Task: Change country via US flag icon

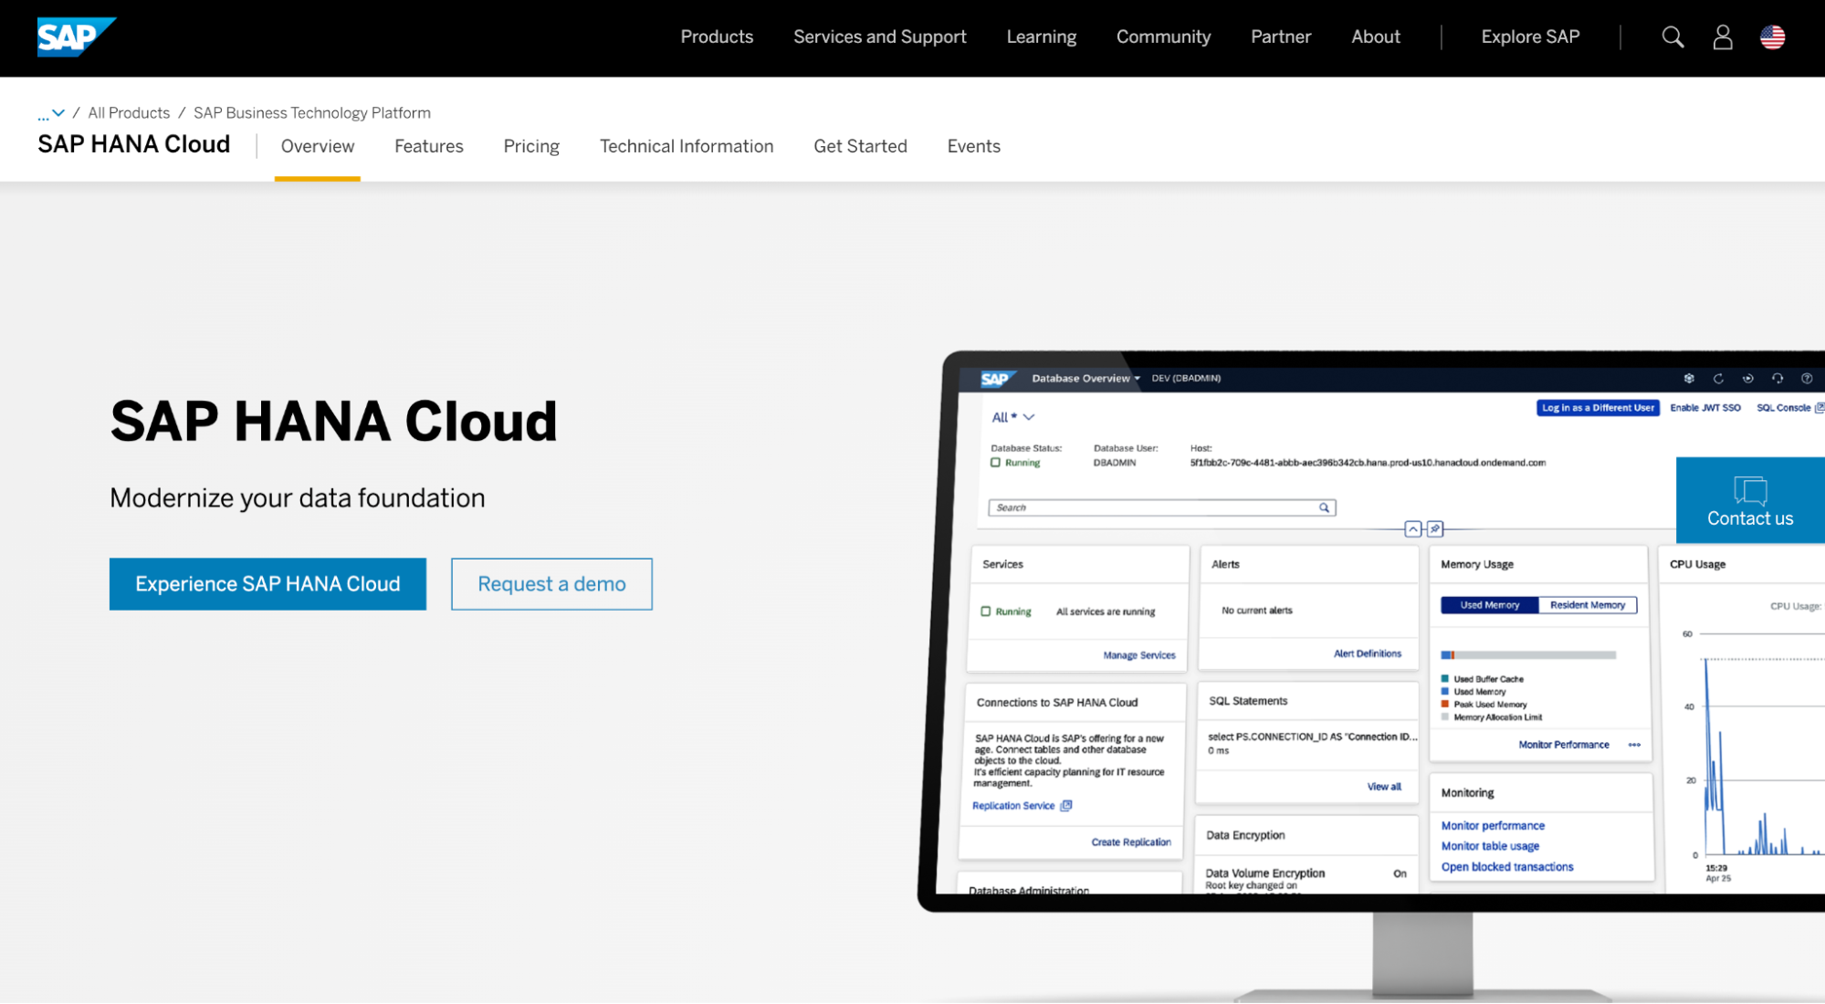Action: point(1772,37)
